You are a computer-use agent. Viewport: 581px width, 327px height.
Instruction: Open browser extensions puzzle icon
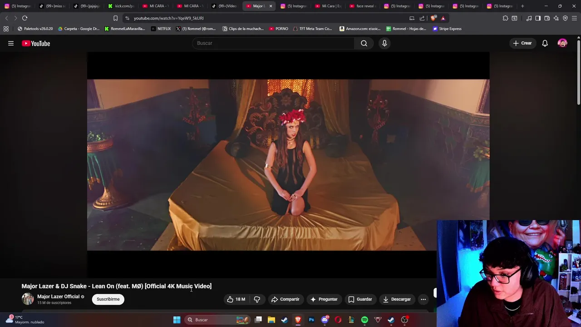click(505, 18)
